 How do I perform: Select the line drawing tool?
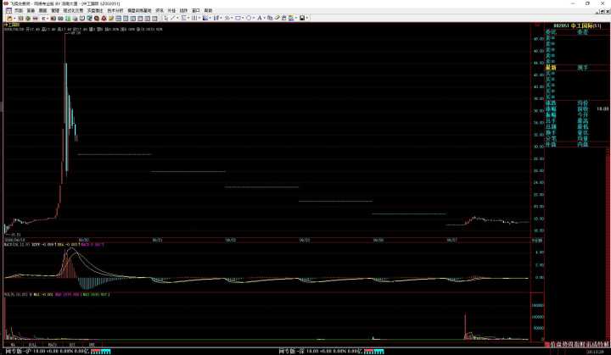pyautogui.click(x=173, y=18)
